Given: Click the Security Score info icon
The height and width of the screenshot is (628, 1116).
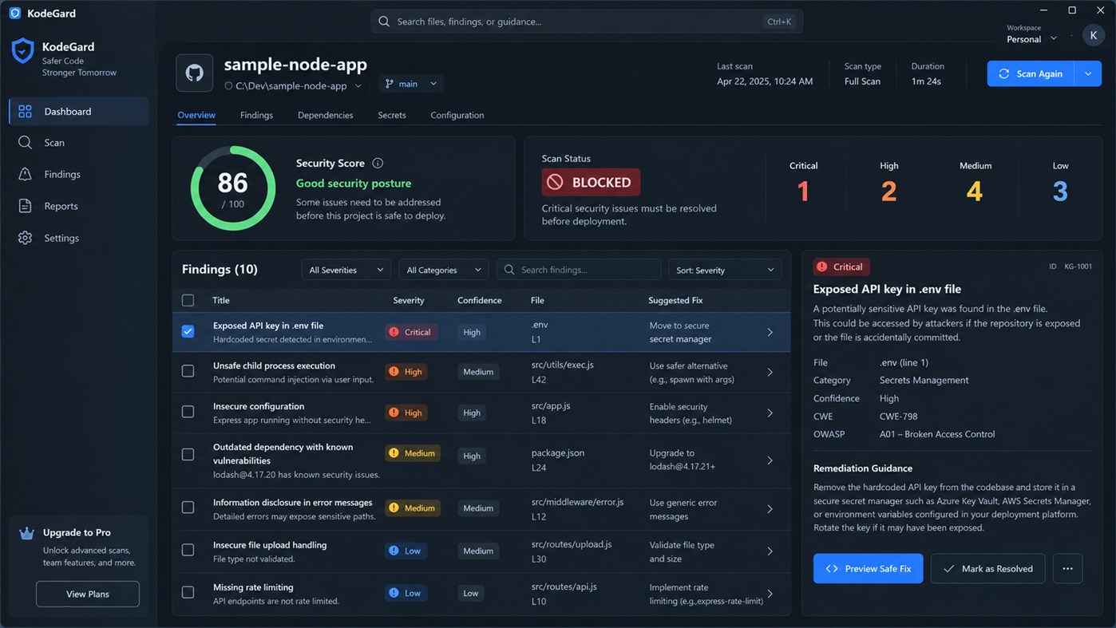Looking at the screenshot, I should [x=378, y=164].
